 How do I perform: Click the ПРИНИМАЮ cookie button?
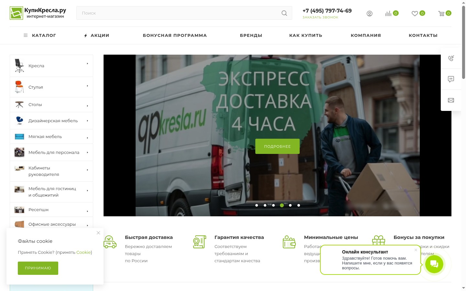[x=38, y=268]
